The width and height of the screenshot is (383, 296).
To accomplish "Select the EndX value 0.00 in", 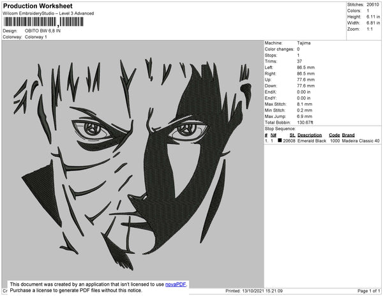I will tap(304, 92).
